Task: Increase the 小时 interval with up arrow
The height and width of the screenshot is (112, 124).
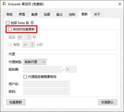Action: point(32,43)
